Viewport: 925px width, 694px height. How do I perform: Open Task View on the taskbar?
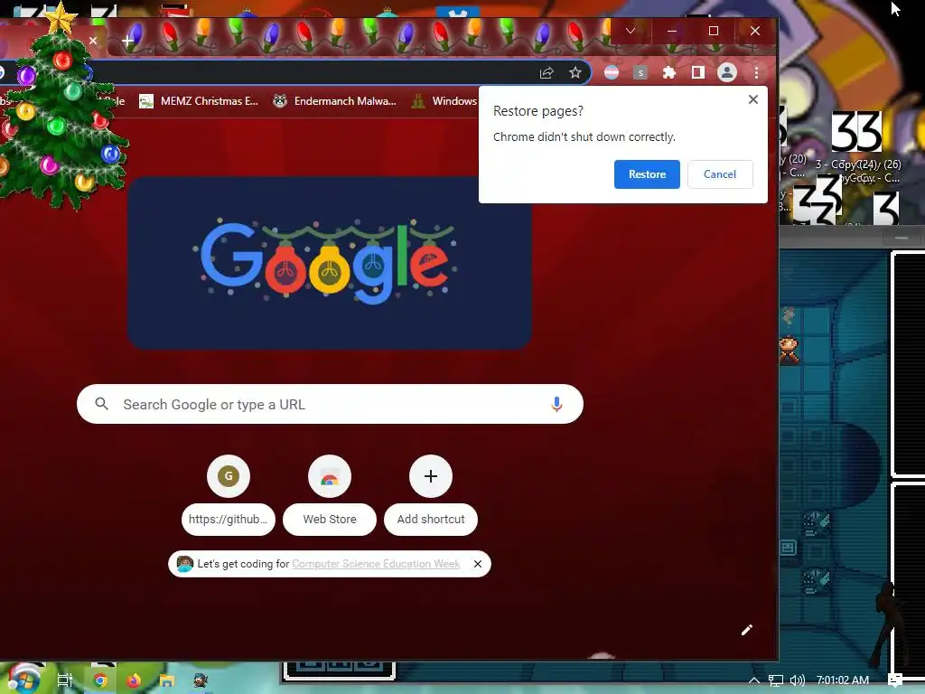(64, 680)
